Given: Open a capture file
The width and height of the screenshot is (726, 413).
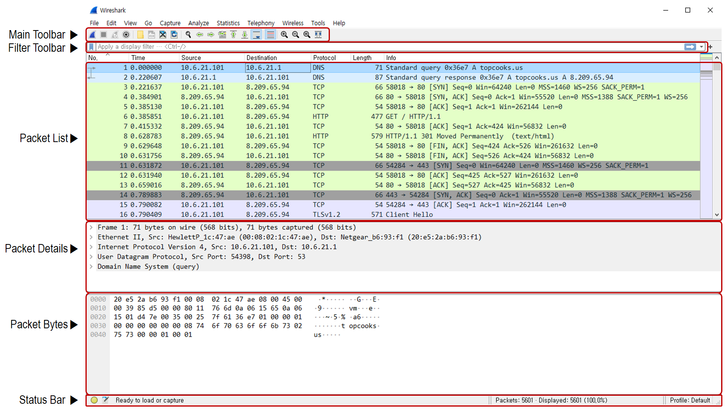Looking at the screenshot, I should [140, 35].
